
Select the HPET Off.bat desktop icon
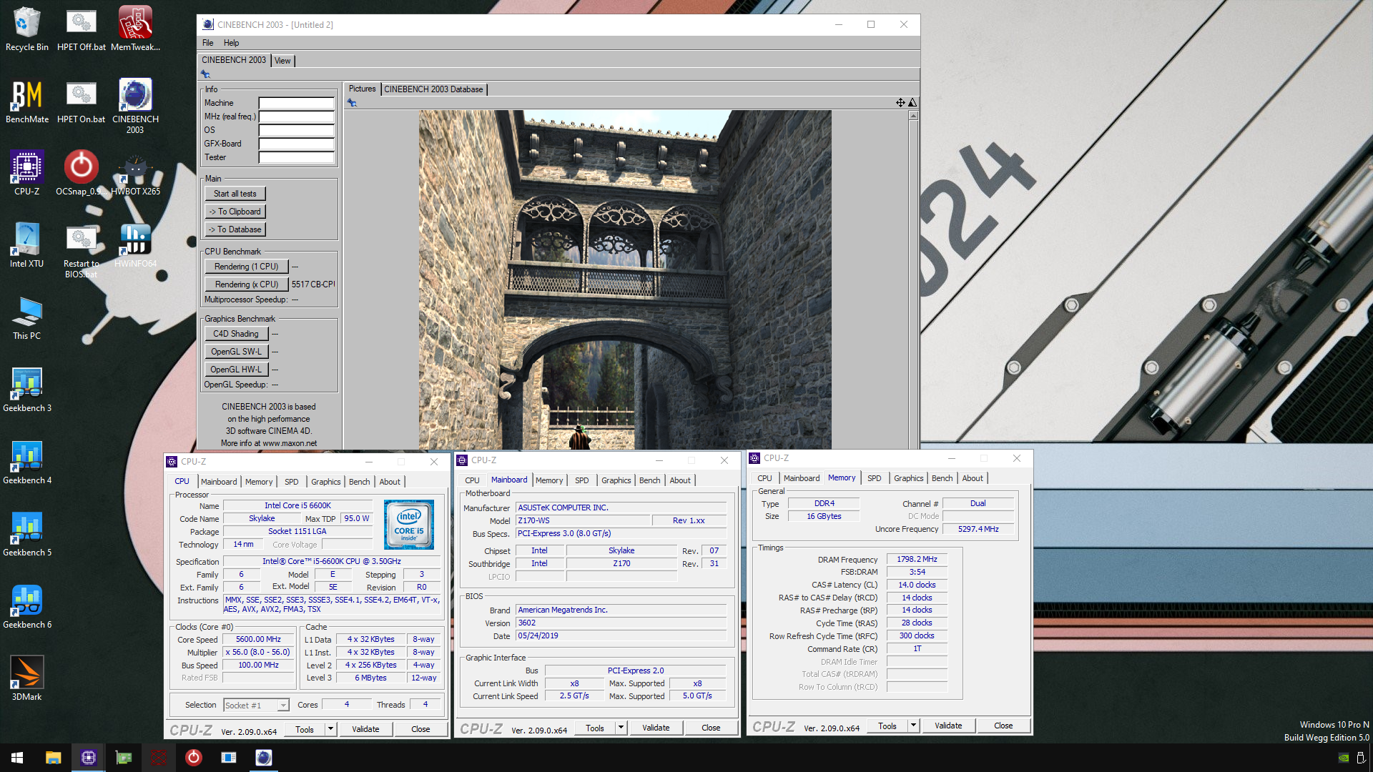81,29
